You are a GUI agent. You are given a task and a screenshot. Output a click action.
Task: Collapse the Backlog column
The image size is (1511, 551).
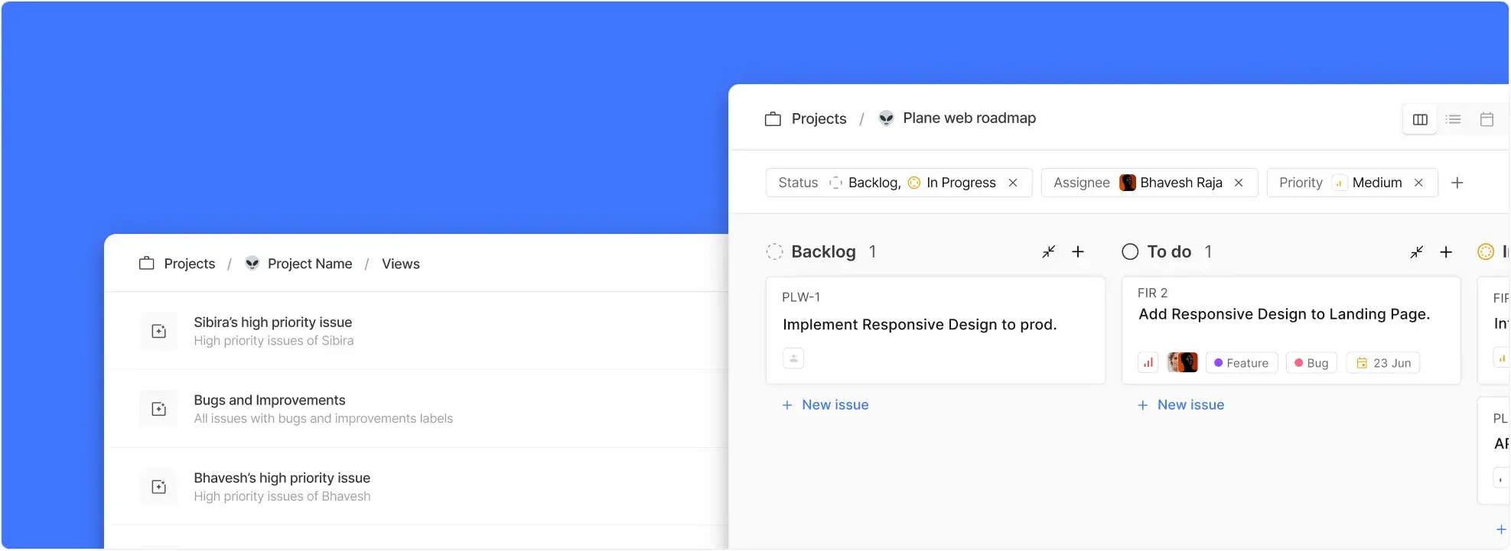[x=1048, y=251]
